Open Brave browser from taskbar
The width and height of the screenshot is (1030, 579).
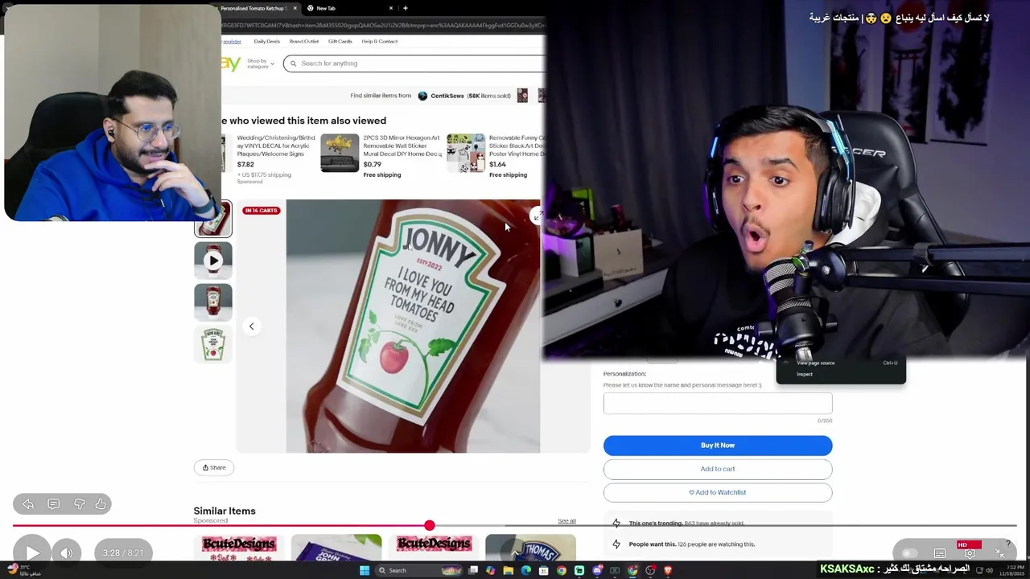pos(668,570)
